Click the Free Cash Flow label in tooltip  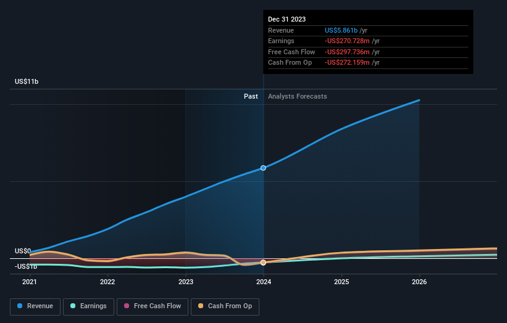(x=291, y=52)
